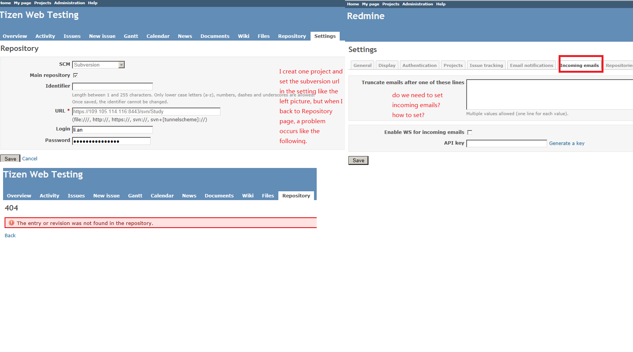Viewport: 633px width, 352px height.
Task: Click Help in left top bar
Action: (x=93, y=3)
